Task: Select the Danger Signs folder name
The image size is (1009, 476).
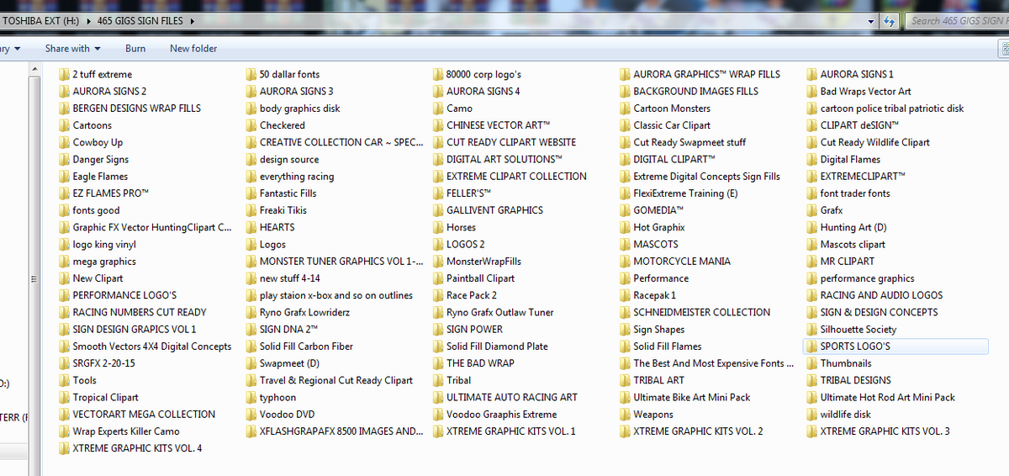Action: tap(101, 159)
